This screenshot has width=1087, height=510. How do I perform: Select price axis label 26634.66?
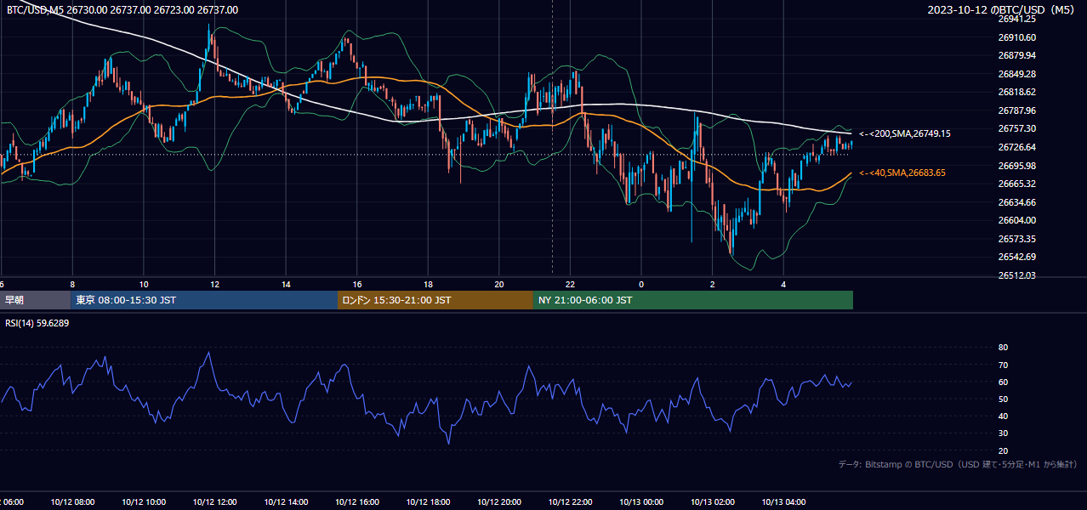[1016, 202]
